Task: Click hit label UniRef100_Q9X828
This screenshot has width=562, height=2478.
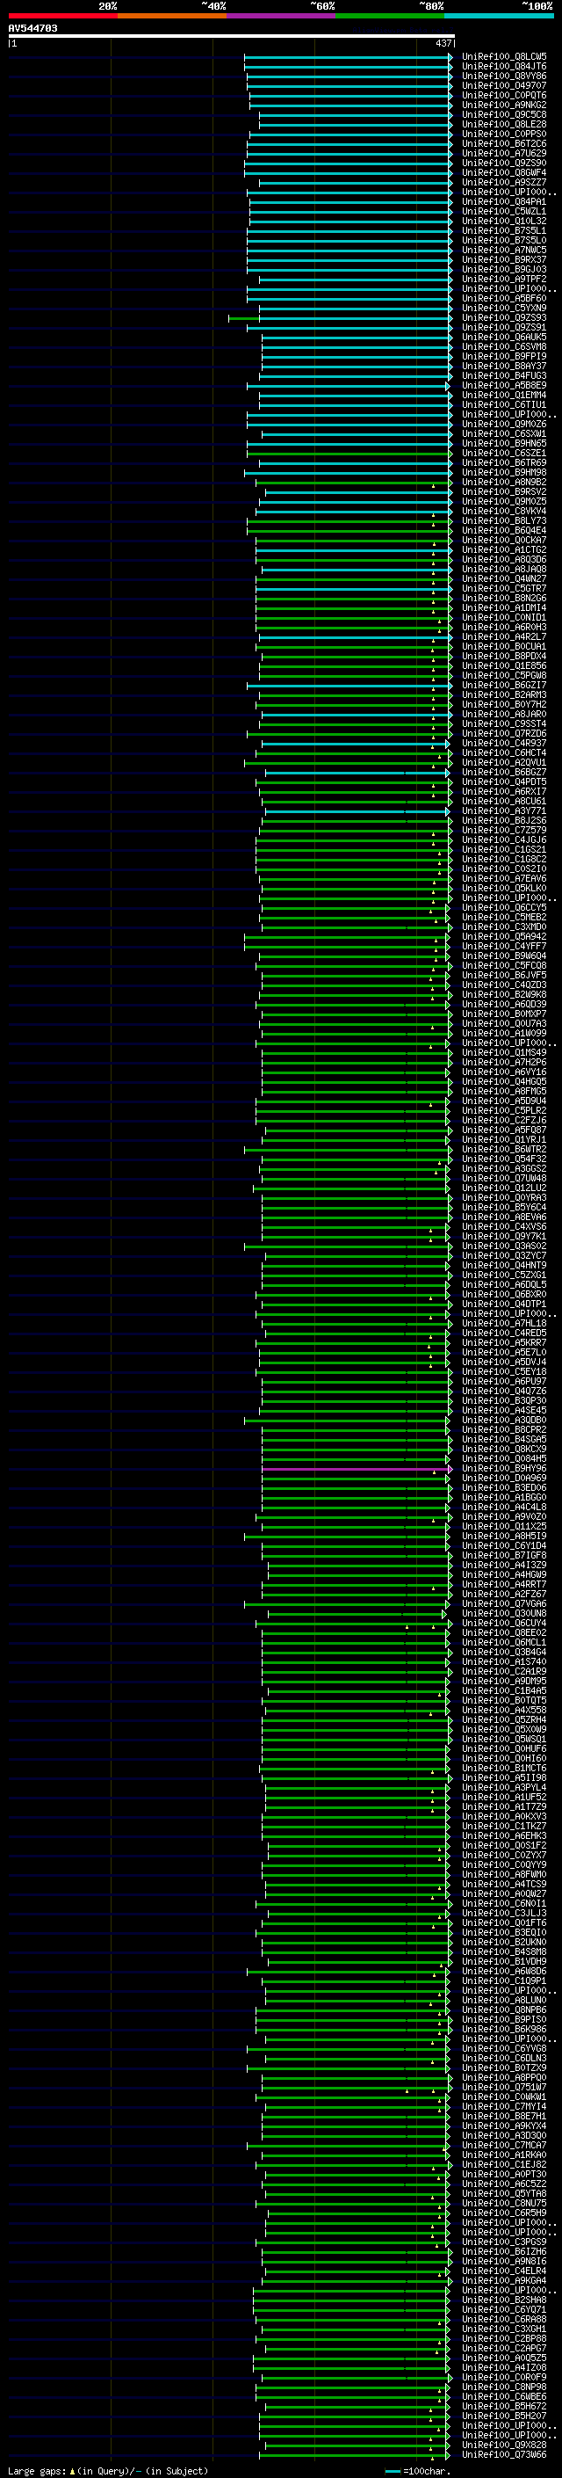Action: click(x=504, y=2445)
